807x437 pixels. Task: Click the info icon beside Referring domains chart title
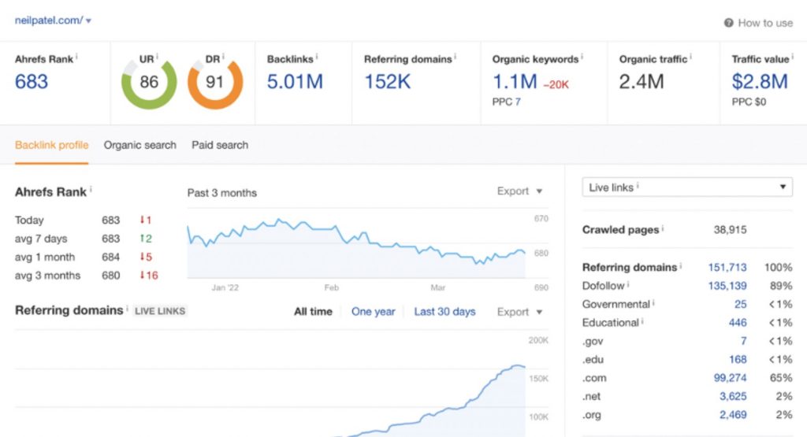(127, 307)
